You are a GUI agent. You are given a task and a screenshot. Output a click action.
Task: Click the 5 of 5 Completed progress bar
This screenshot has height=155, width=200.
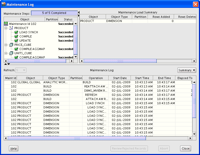point(54,13)
